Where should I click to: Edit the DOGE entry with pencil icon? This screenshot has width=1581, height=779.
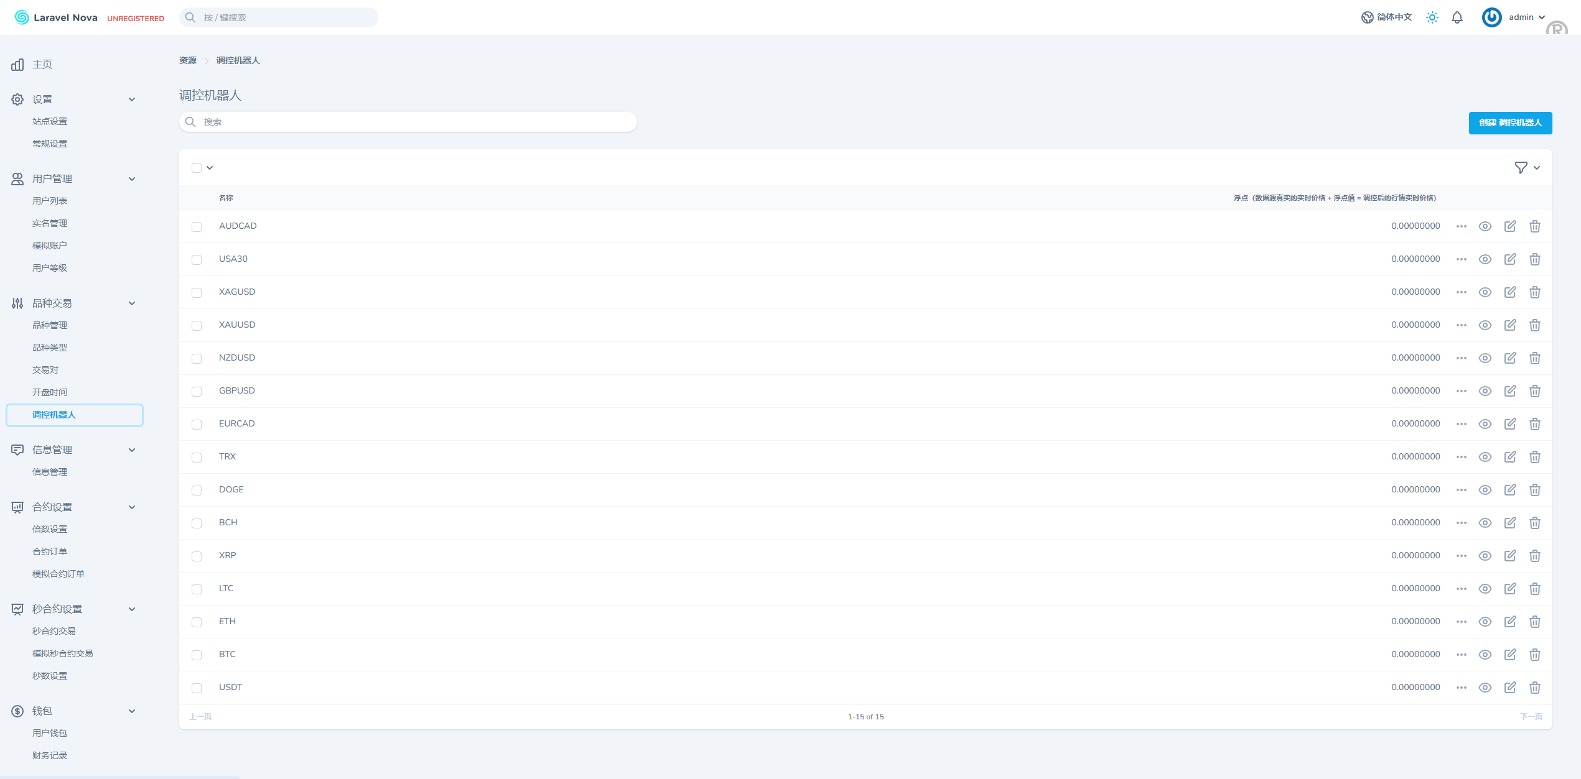[x=1510, y=490]
